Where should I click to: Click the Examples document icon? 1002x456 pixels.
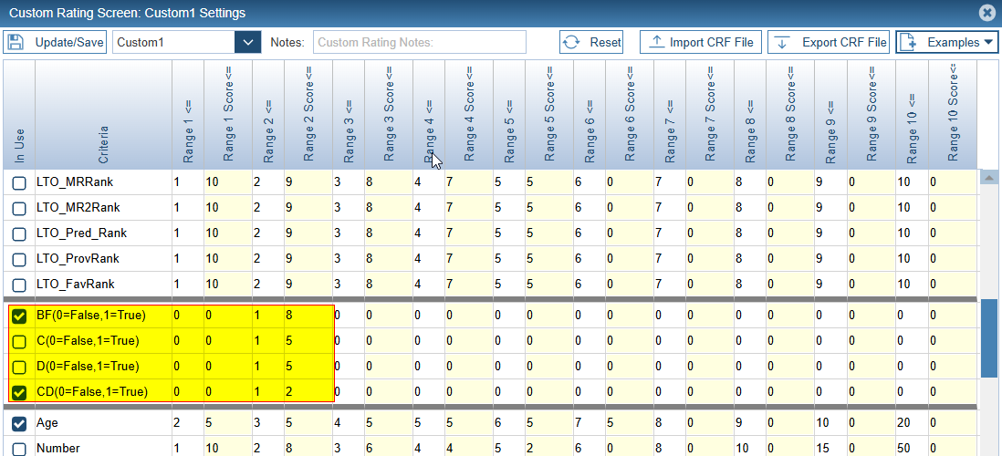(x=910, y=42)
